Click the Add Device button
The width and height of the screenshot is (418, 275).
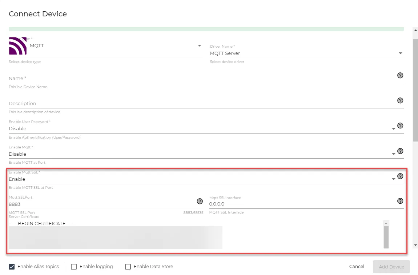391,267
